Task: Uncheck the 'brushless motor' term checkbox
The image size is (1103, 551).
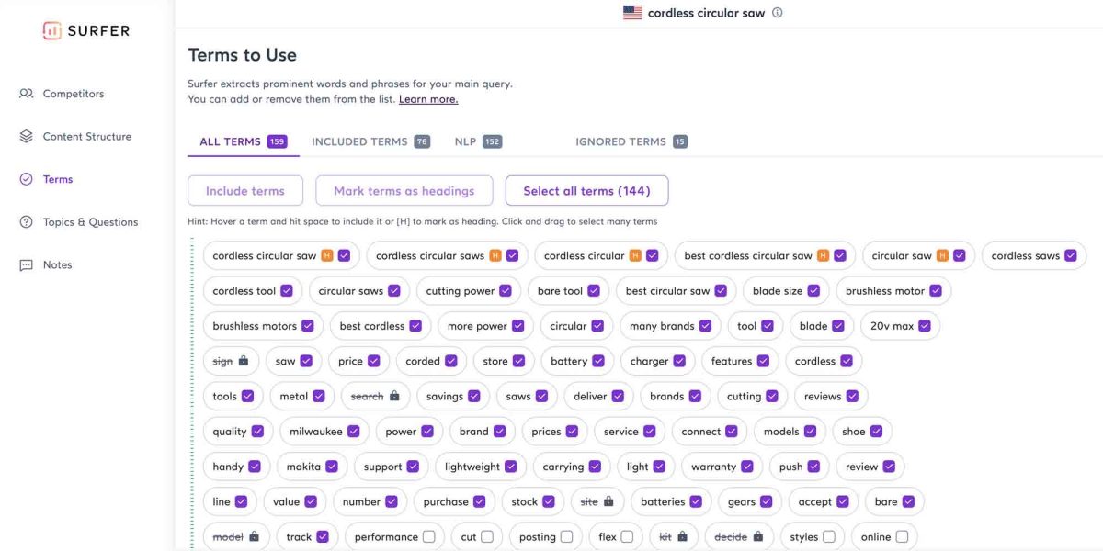Action: pos(936,290)
